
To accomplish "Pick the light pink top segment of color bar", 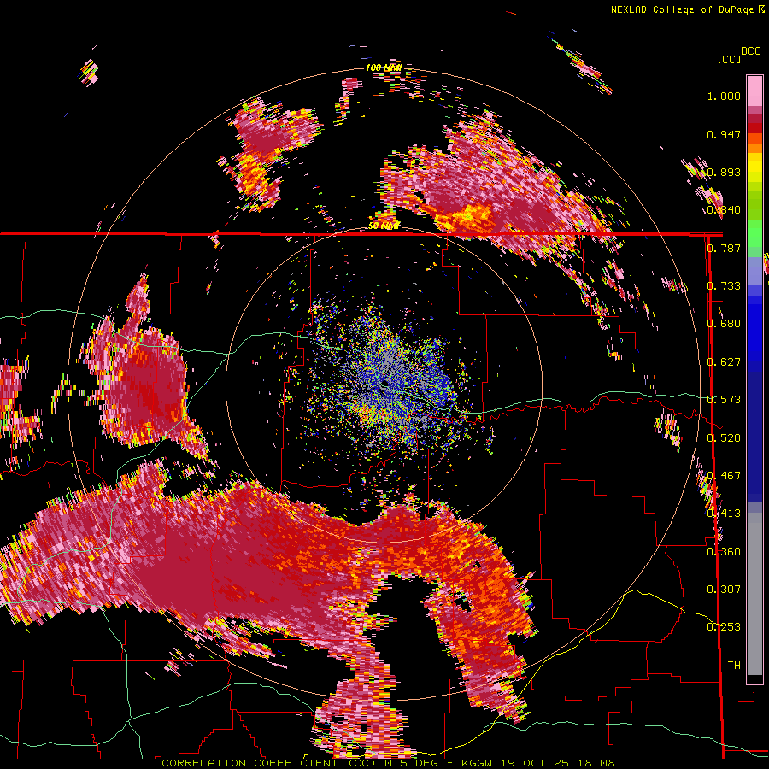I will point(754,91).
